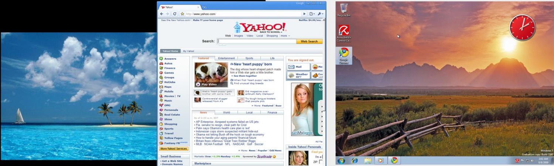Image resolution: width=554 pixels, height=166 pixels.
Task: Click the browser Back arrow button
Action: pyautogui.click(x=162, y=14)
